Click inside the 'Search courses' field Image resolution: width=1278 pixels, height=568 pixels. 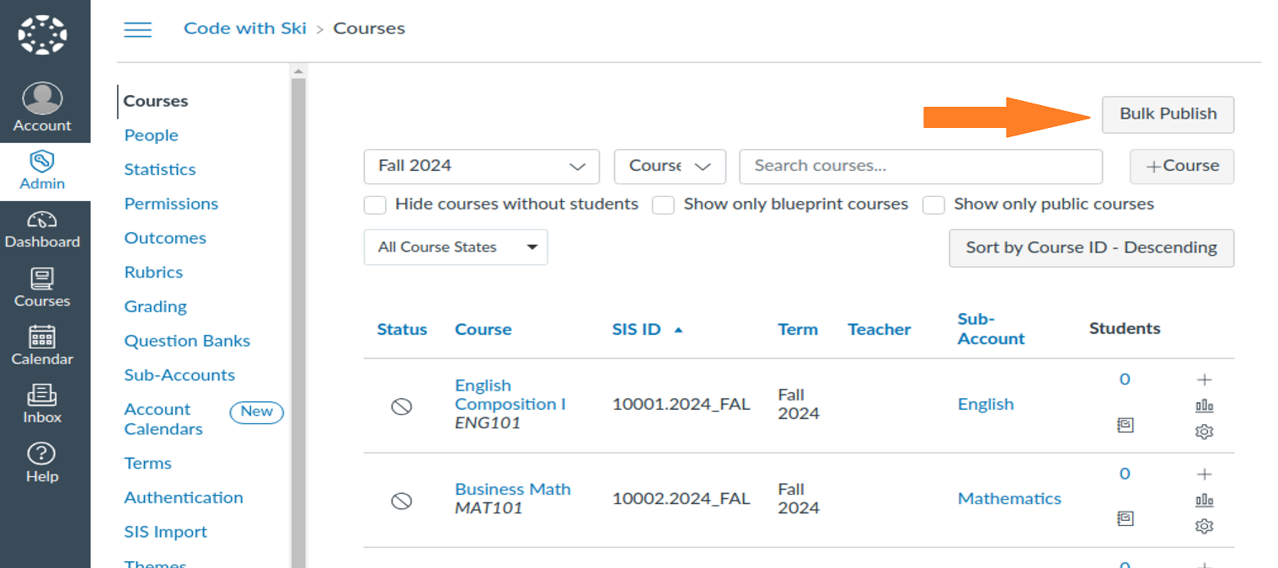(x=920, y=167)
